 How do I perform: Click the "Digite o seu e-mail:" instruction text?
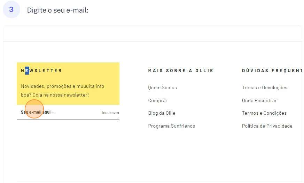pos(58,10)
